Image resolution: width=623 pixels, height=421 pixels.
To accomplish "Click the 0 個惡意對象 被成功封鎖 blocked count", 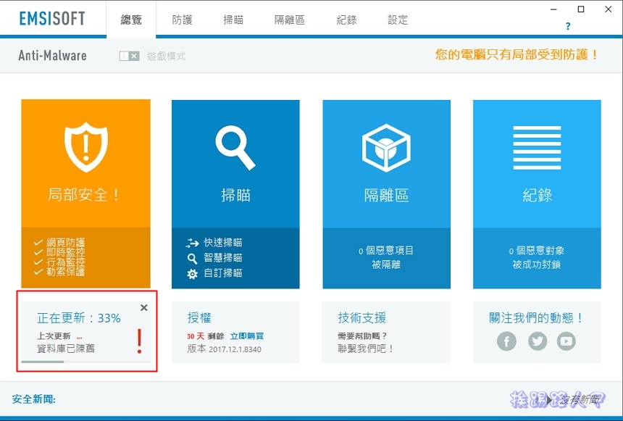I will pos(536,258).
